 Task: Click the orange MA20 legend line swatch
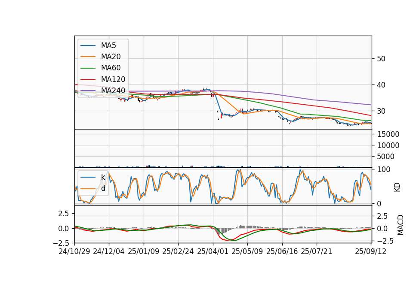point(88,57)
